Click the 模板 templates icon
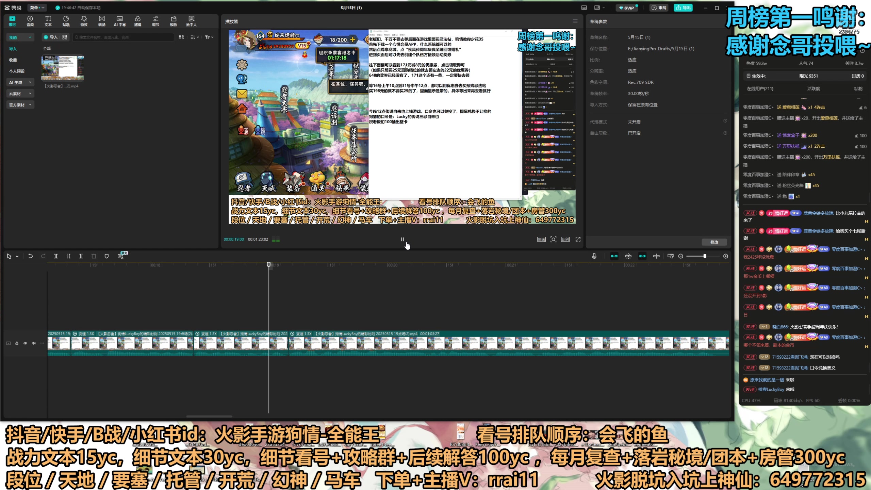Image resolution: width=871 pixels, height=490 pixels. 174,21
